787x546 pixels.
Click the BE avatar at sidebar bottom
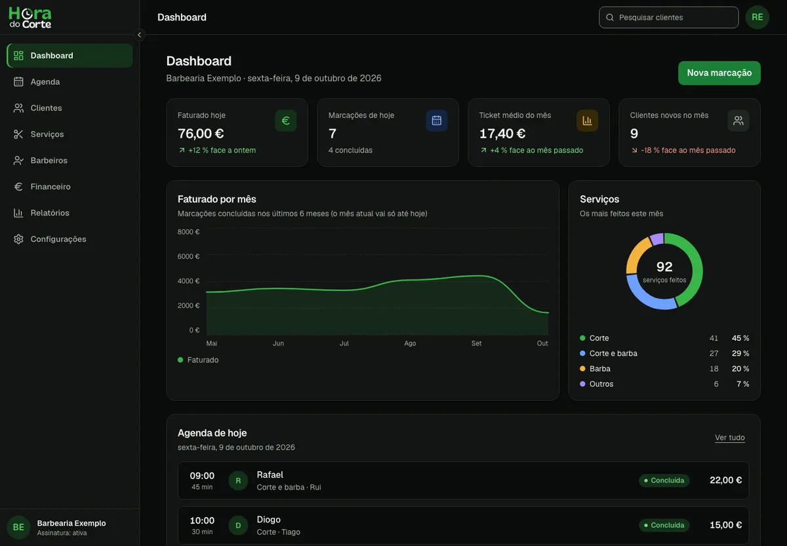pyautogui.click(x=18, y=528)
